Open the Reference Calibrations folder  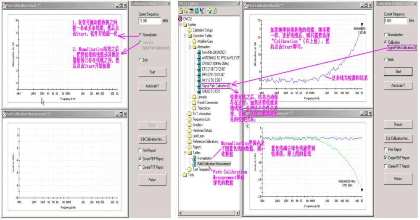tap(206, 142)
